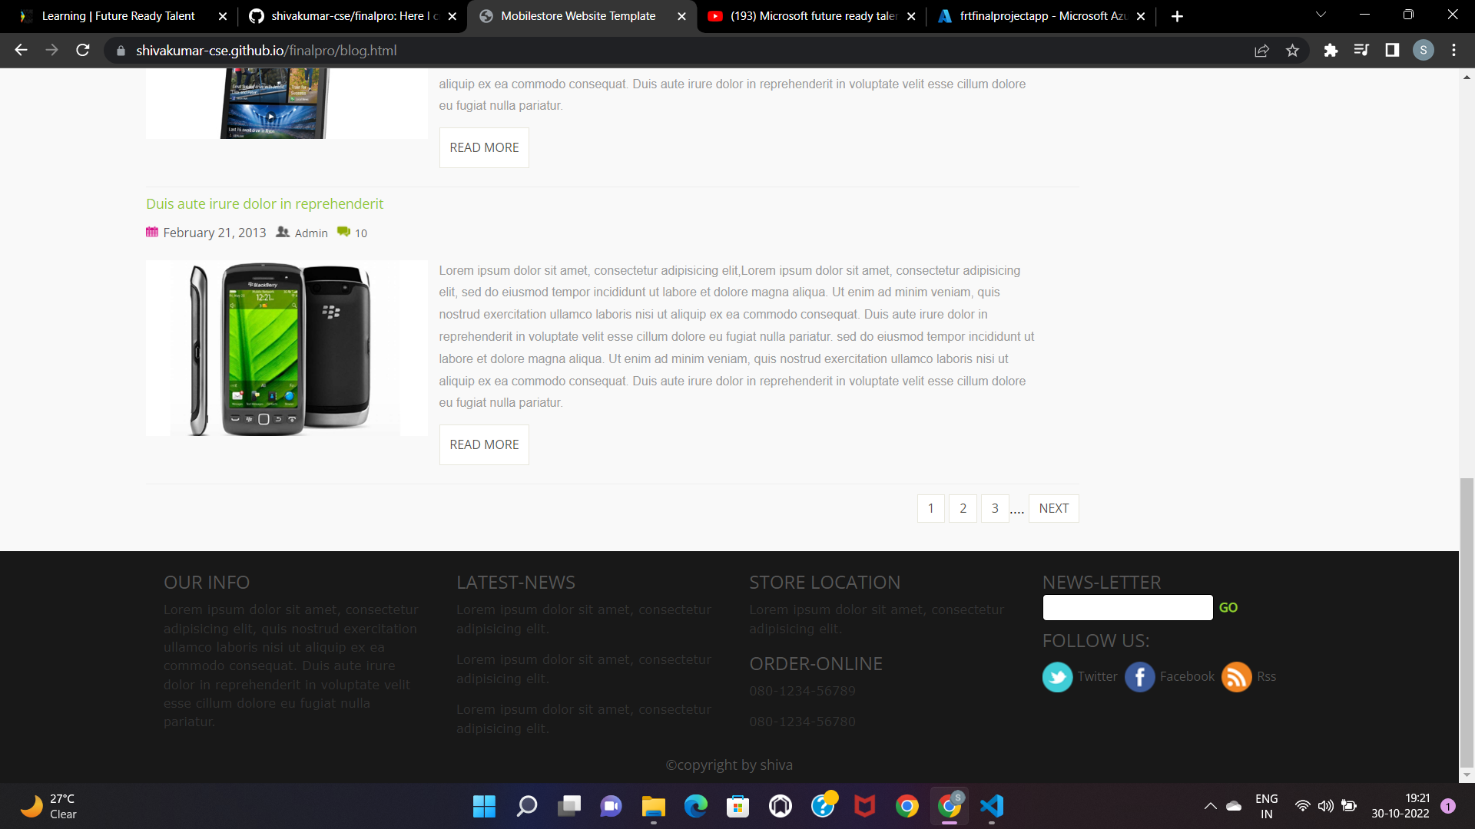Switch to the Mobilestore Website Template tab

pos(576,15)
